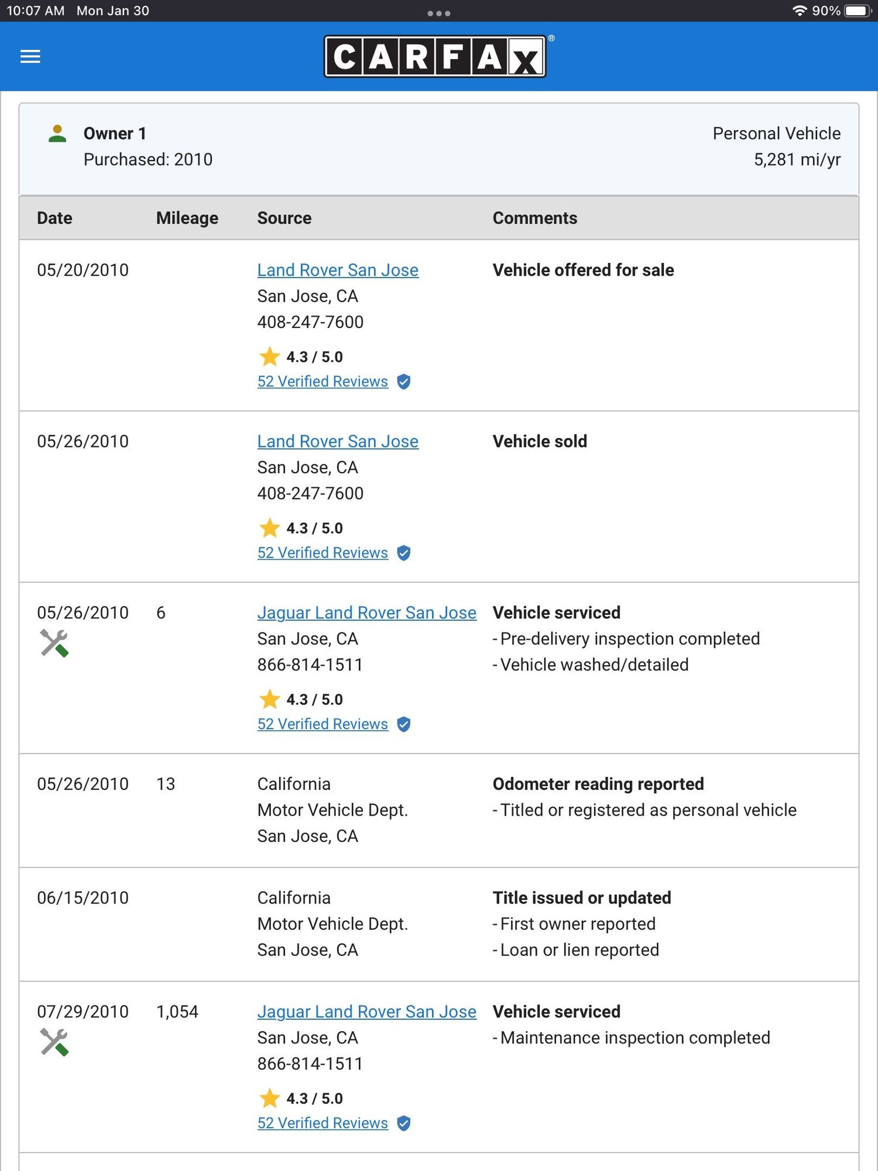Tap the service wrench icon for 05/26/2010
878x1171 pixels.
click(x=54, y=643)
